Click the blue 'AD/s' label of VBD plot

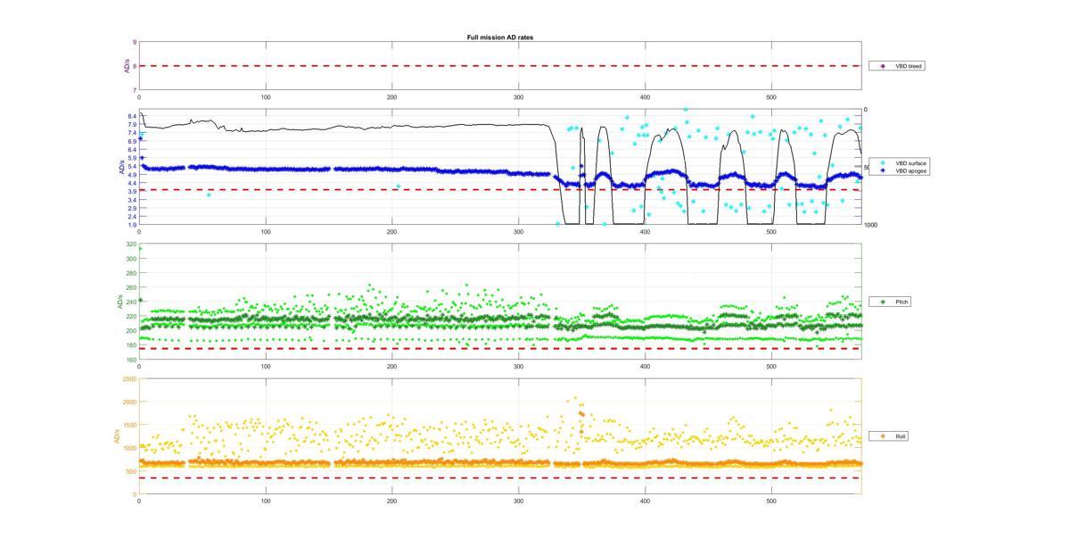[120, 167]
